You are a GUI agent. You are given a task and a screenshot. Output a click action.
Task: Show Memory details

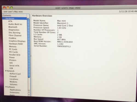[13, 47]
